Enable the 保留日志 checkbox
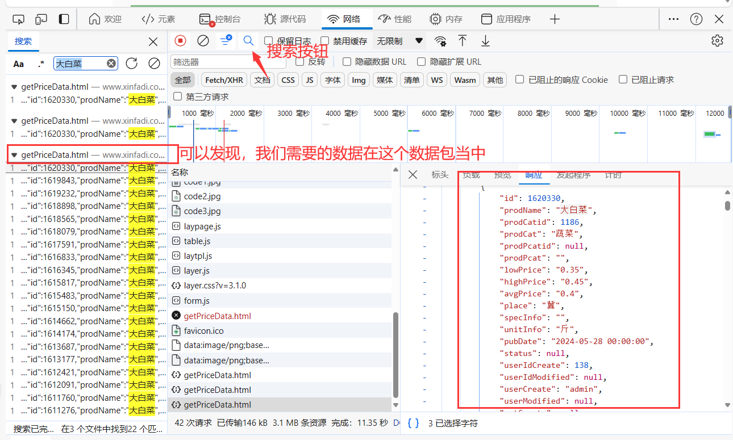Viewport: 733px width, 440px height. (269, 41)
